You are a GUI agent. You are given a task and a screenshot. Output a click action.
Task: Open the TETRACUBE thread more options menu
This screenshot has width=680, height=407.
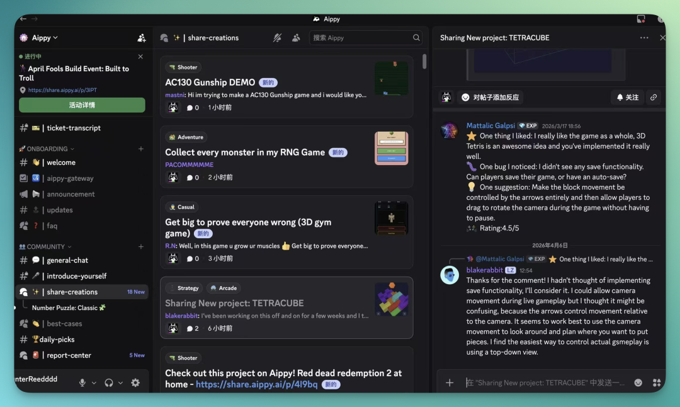644,38
